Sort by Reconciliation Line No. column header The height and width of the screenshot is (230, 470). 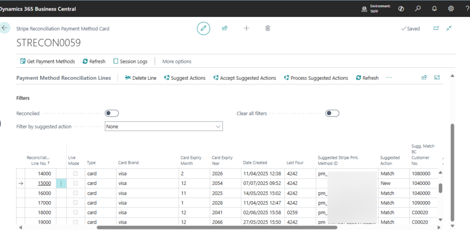coord(39,160)
